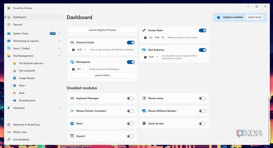
Task: Click the dashboard vertical scrollbar
Action: (268, 119)
